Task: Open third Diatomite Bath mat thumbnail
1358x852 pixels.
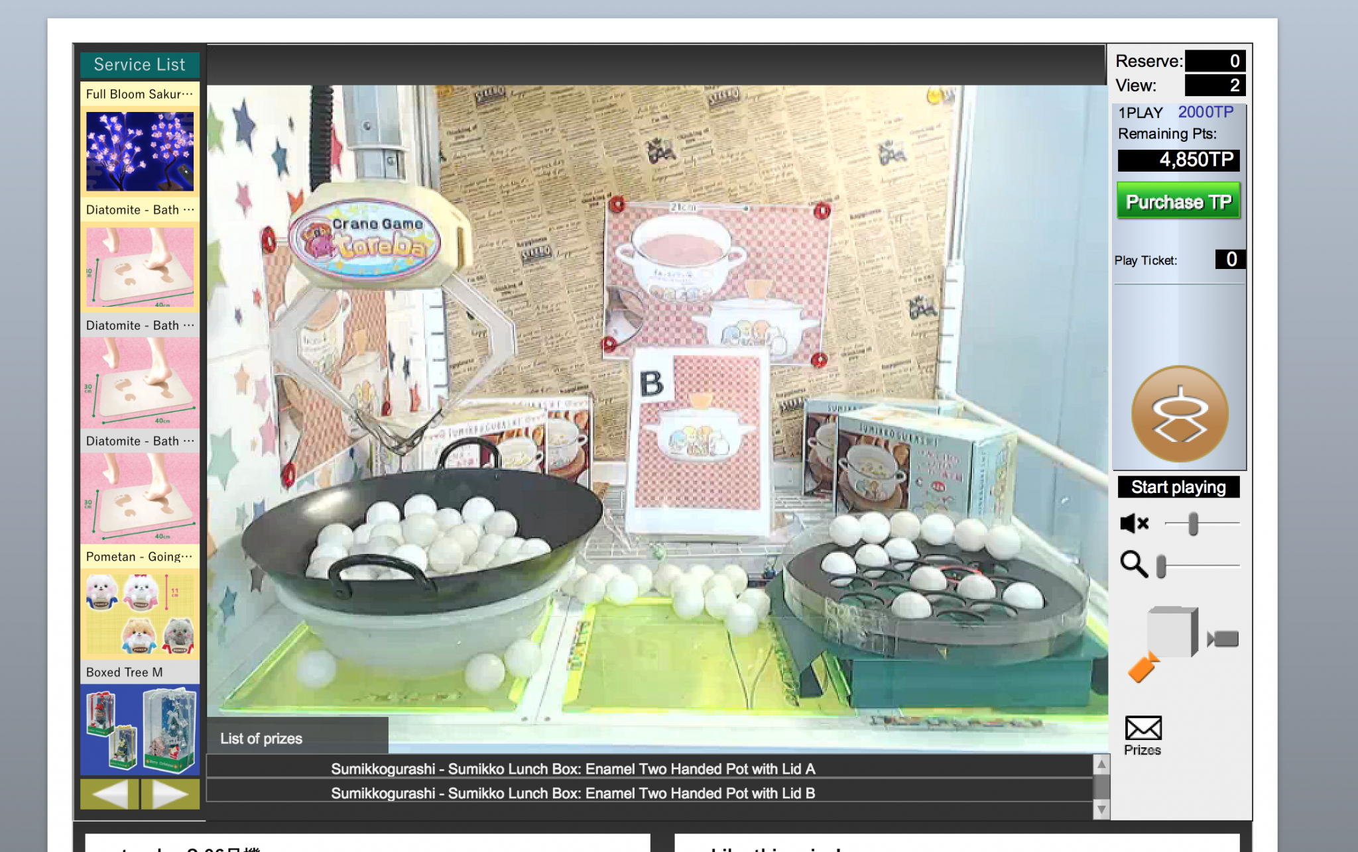Action: point(140,498)
